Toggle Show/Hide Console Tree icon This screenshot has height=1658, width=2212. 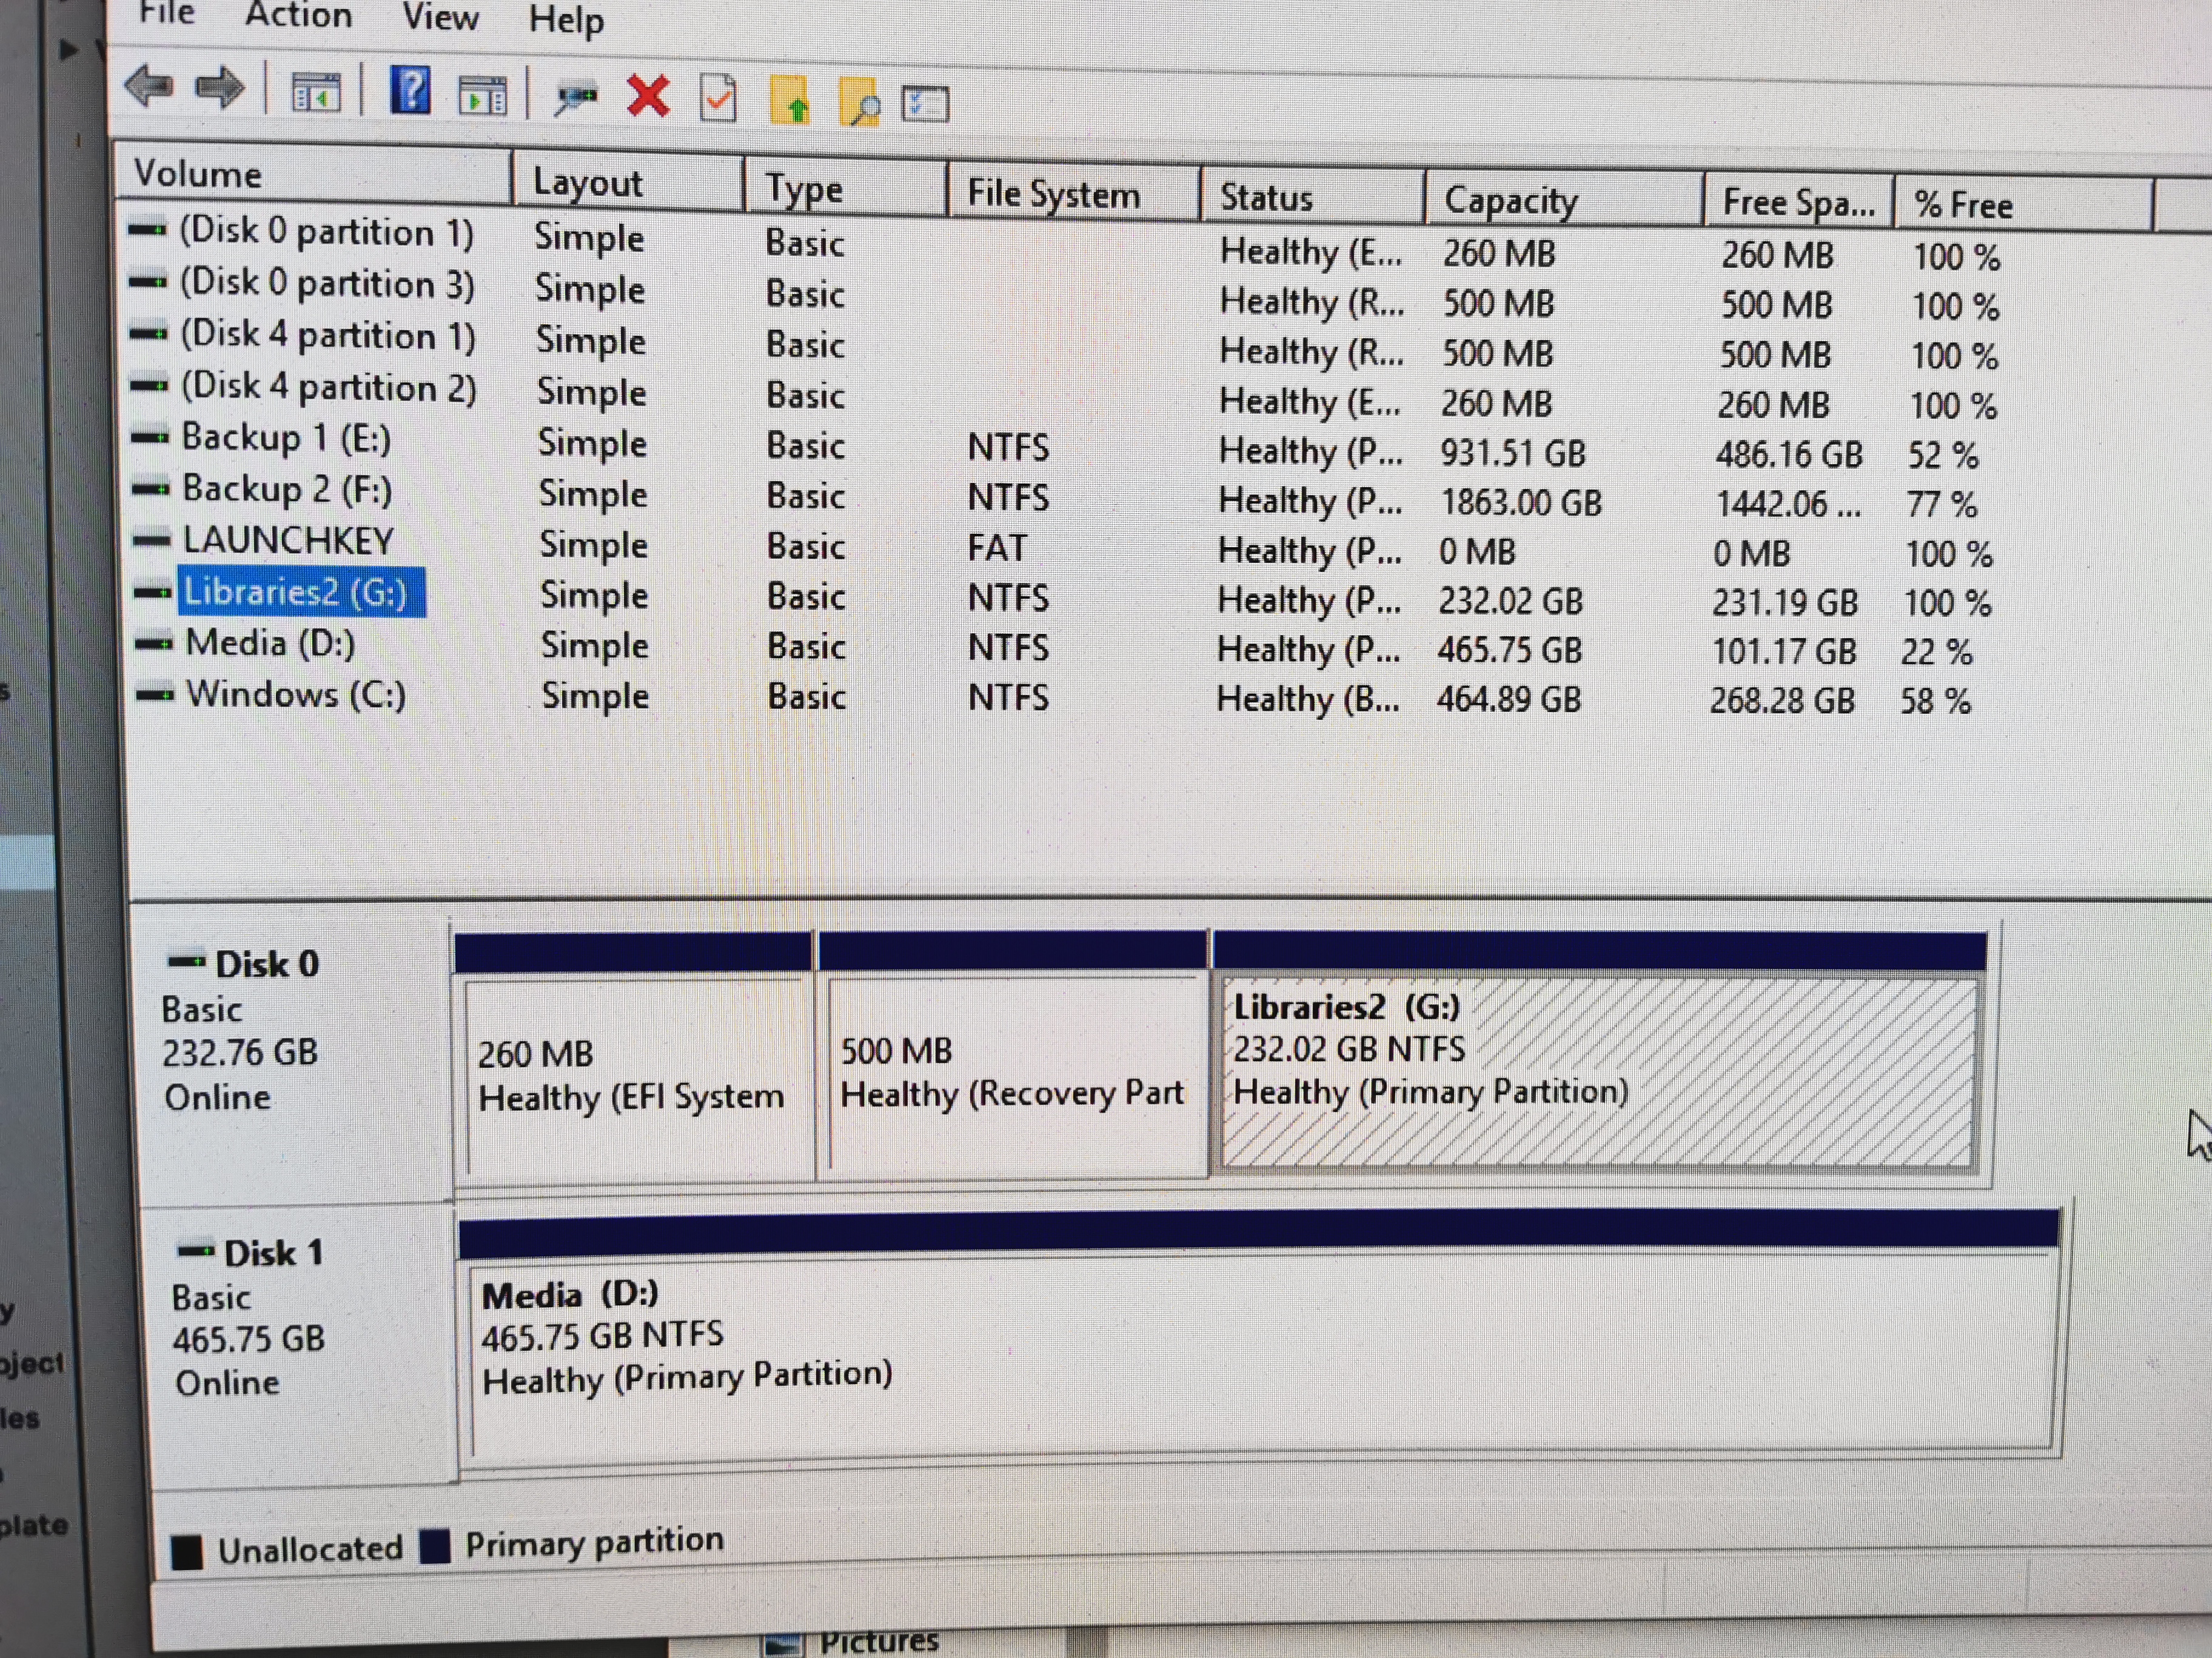[316, 93]
